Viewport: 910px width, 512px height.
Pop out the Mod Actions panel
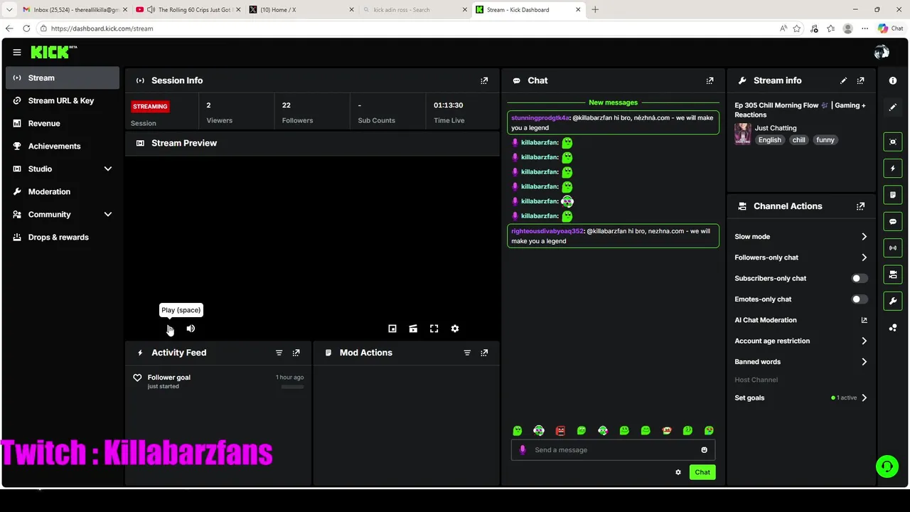click(484, 353)
